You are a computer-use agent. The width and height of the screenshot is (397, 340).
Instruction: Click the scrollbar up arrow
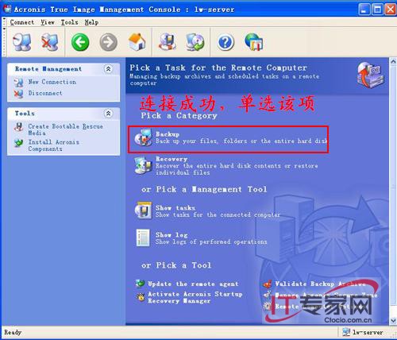coord(393,62)
